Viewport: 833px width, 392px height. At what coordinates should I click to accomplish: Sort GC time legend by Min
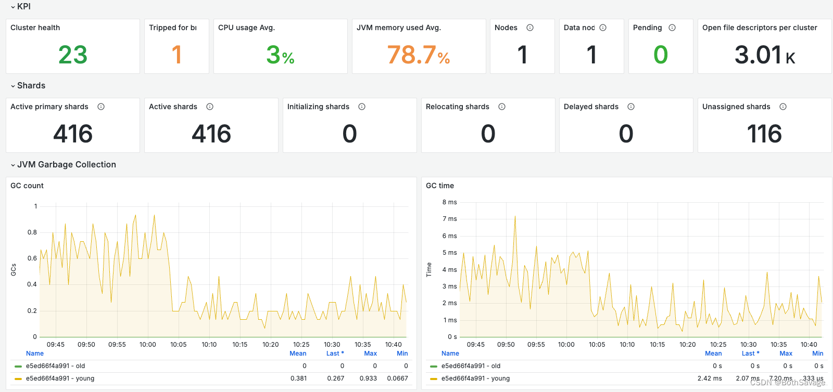(x=818, y=354)
